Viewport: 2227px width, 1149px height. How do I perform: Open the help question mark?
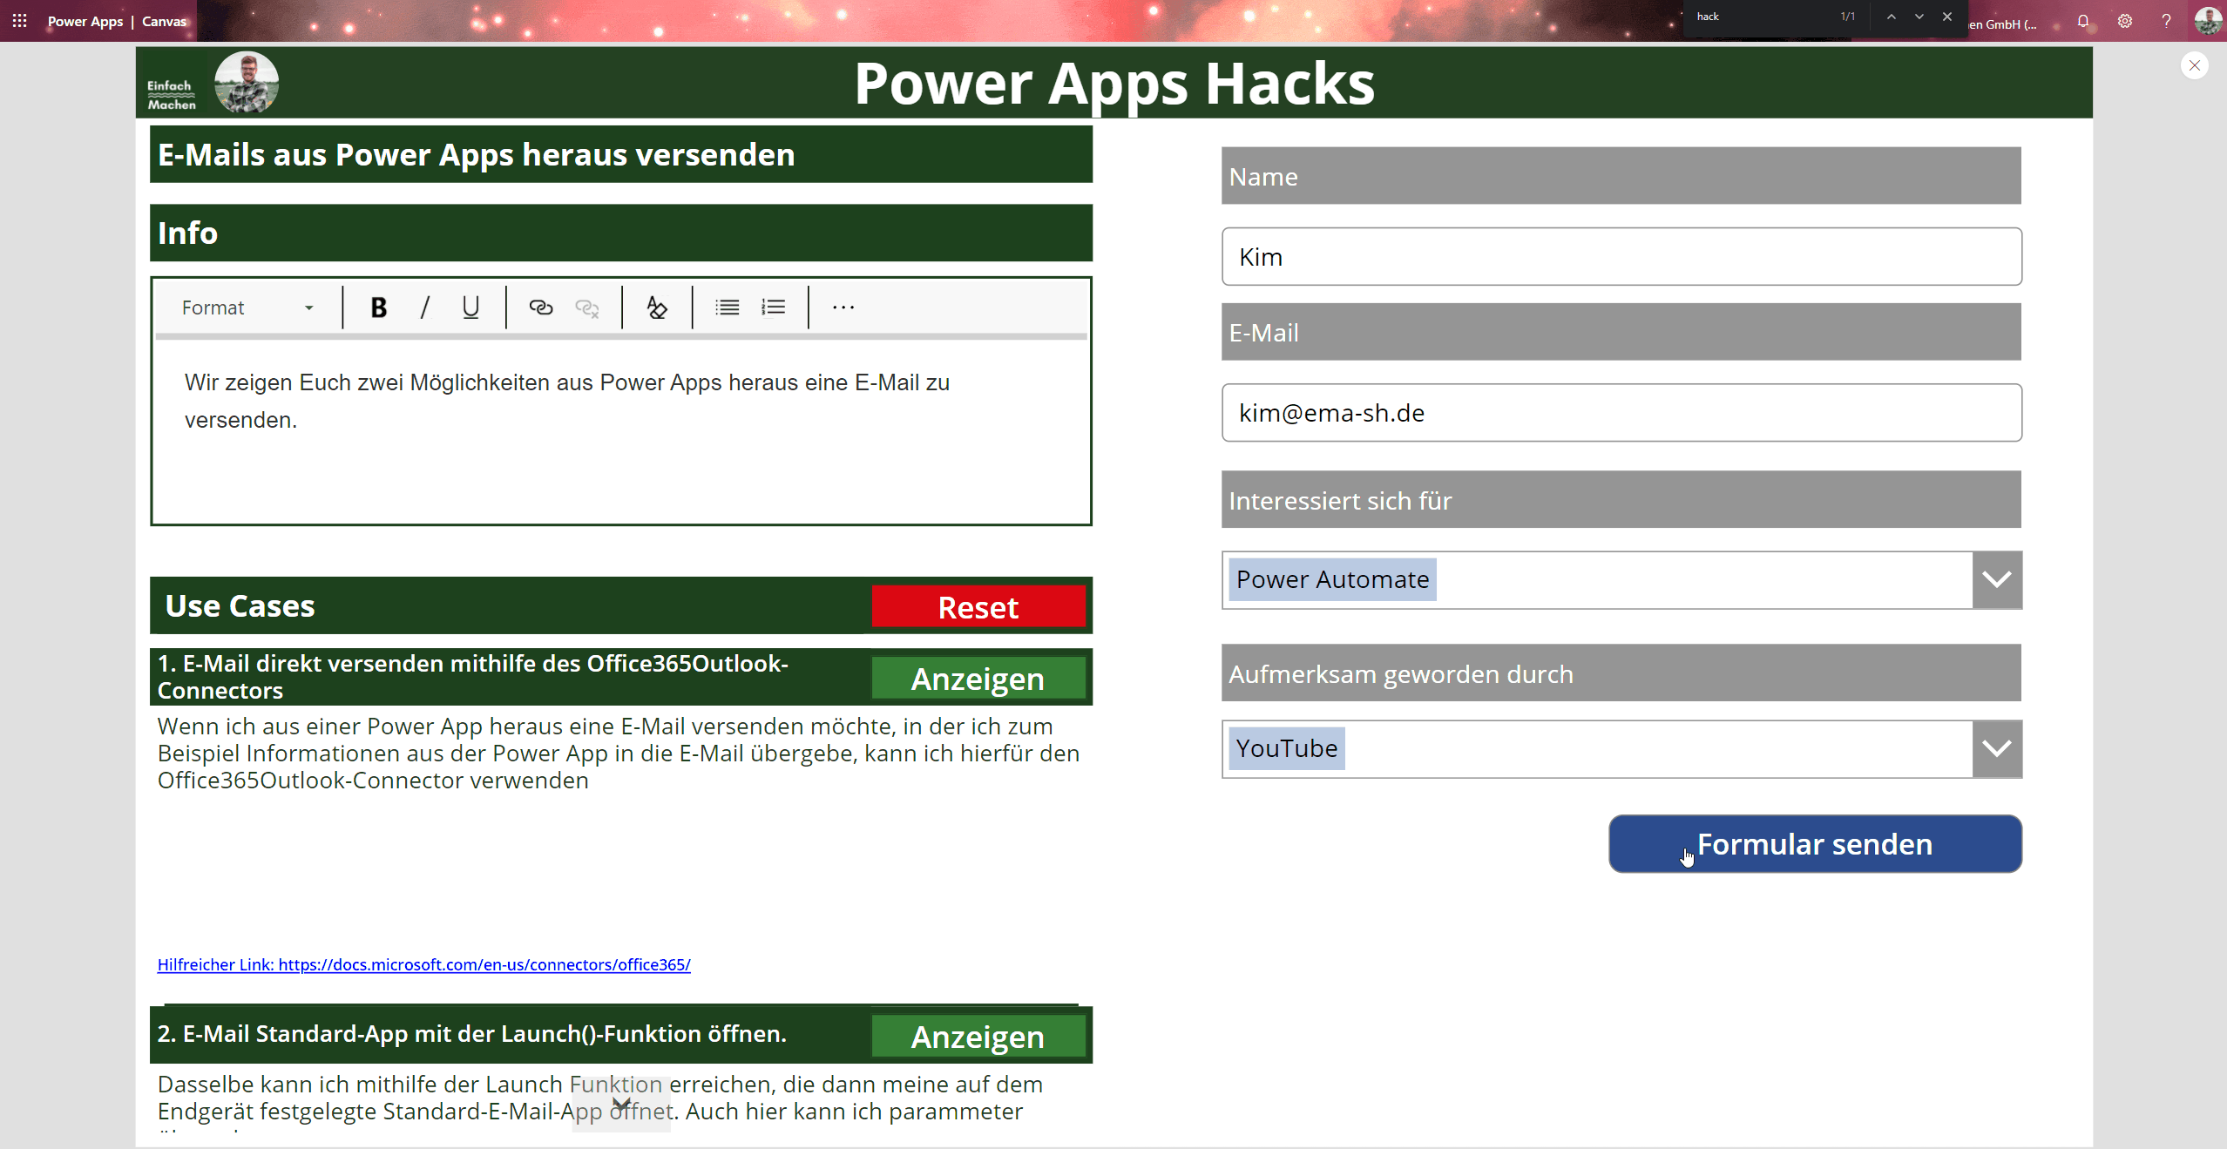coord(2166,22)
